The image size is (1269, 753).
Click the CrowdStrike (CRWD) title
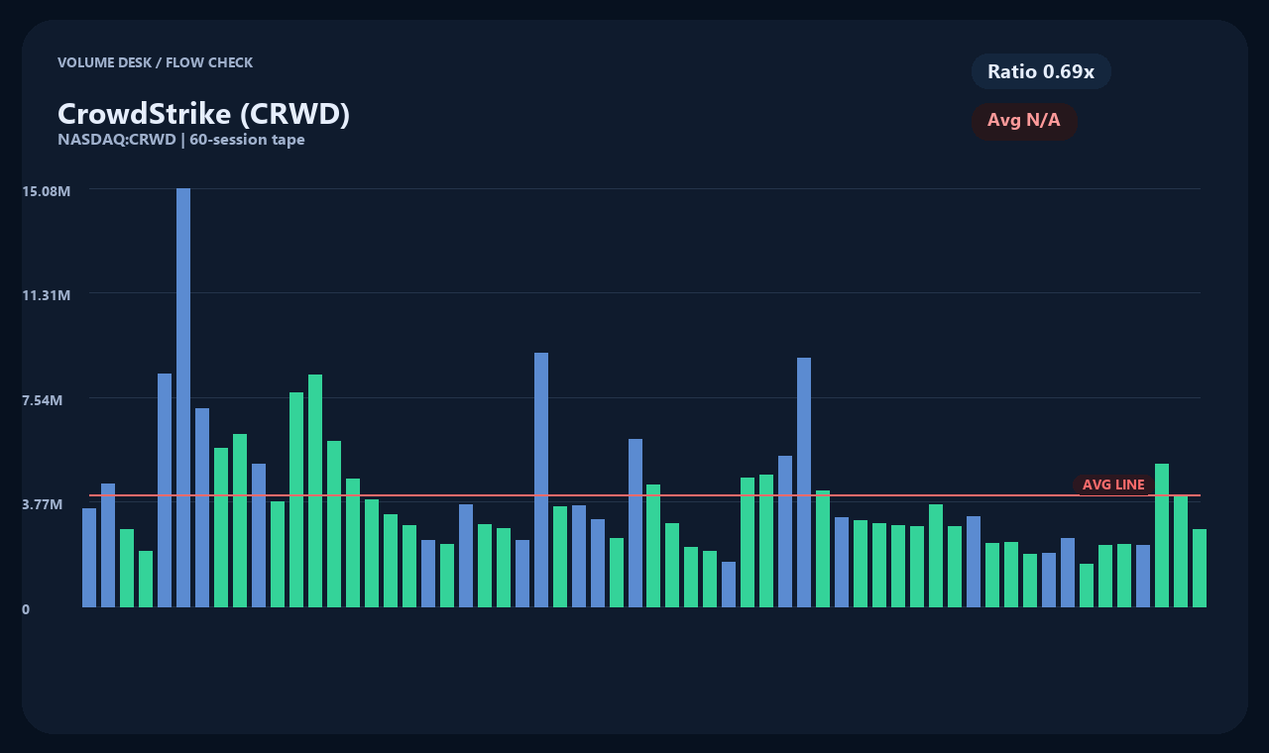204,114
